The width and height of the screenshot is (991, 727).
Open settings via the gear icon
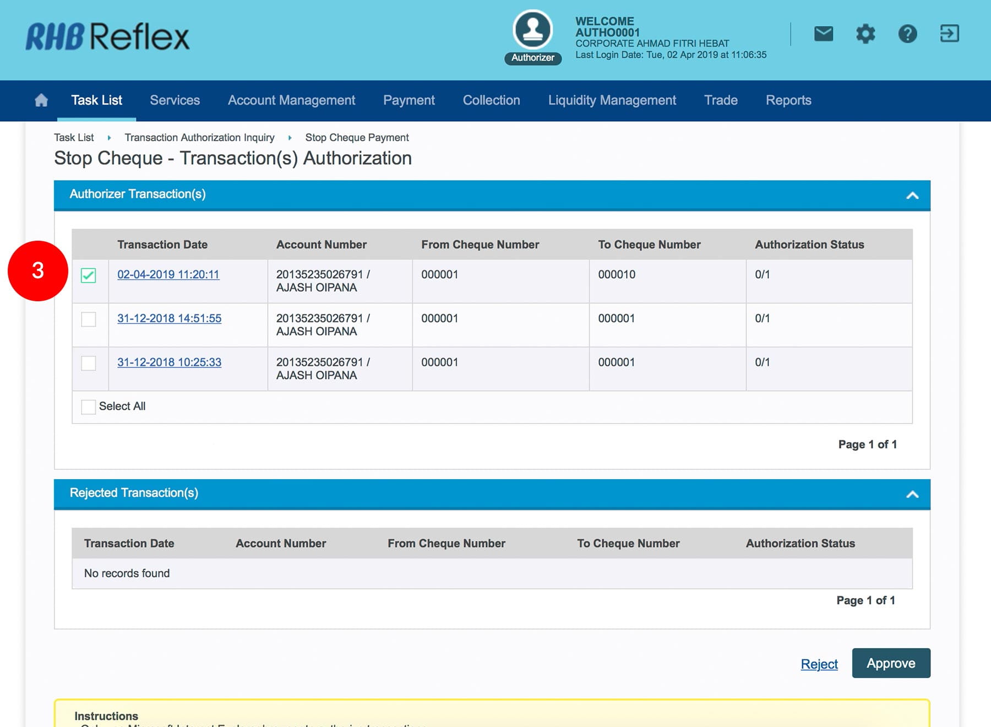(x=865, y=34)
